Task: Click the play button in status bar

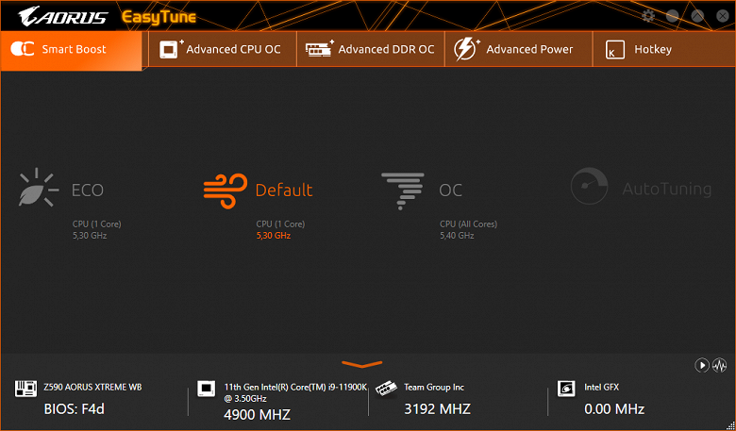Action: (702, 365)
